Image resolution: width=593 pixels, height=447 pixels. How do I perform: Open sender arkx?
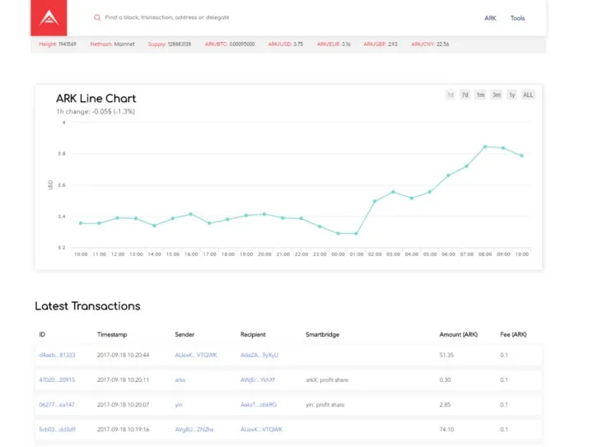click(x=180, y=379)
